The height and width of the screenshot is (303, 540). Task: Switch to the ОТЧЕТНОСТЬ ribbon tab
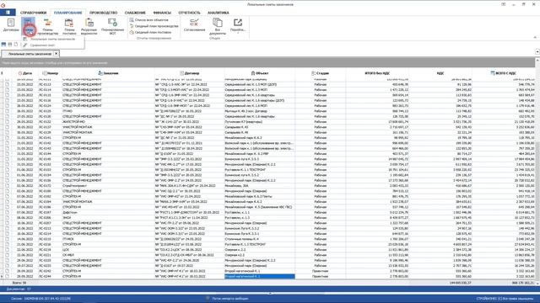tap(189, 13)
